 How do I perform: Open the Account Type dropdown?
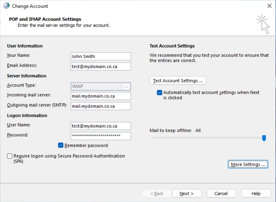(101, 87)
